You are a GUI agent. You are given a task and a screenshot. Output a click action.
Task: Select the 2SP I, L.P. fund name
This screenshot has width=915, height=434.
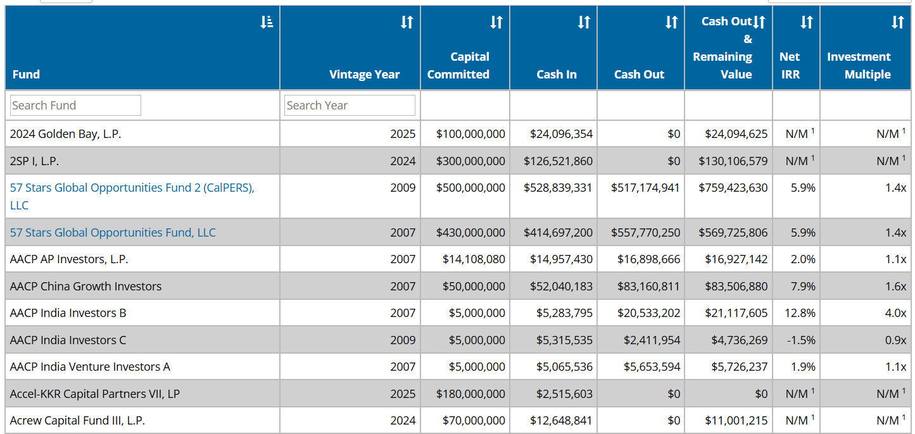(x=34, y=161)
